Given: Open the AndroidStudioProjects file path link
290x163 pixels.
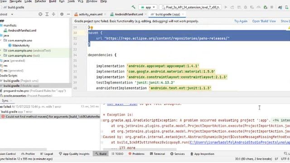Looking at the screenshot, I should (x=240, y=142).
